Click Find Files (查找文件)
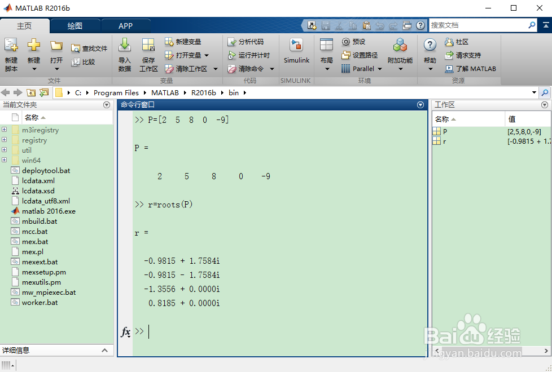This screenshot has width=552, height=372. pyautogui.click(x=89, y=48)
